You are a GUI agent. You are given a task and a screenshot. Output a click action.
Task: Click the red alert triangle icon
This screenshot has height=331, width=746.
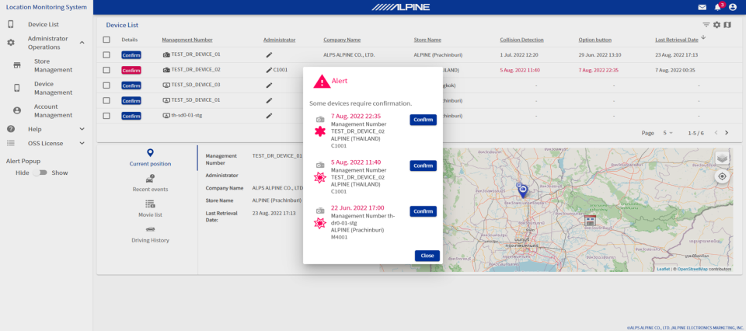pos(322,82)
